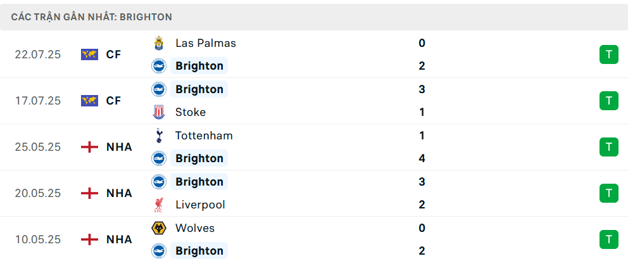Open Las Palmas team link
The height and width of the screenshot is (261, 628).
pyautogui.click(x=206, y=43)
